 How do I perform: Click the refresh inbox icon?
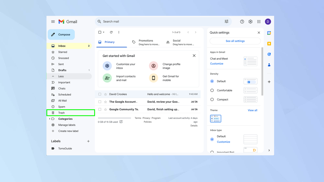point(111,32)
